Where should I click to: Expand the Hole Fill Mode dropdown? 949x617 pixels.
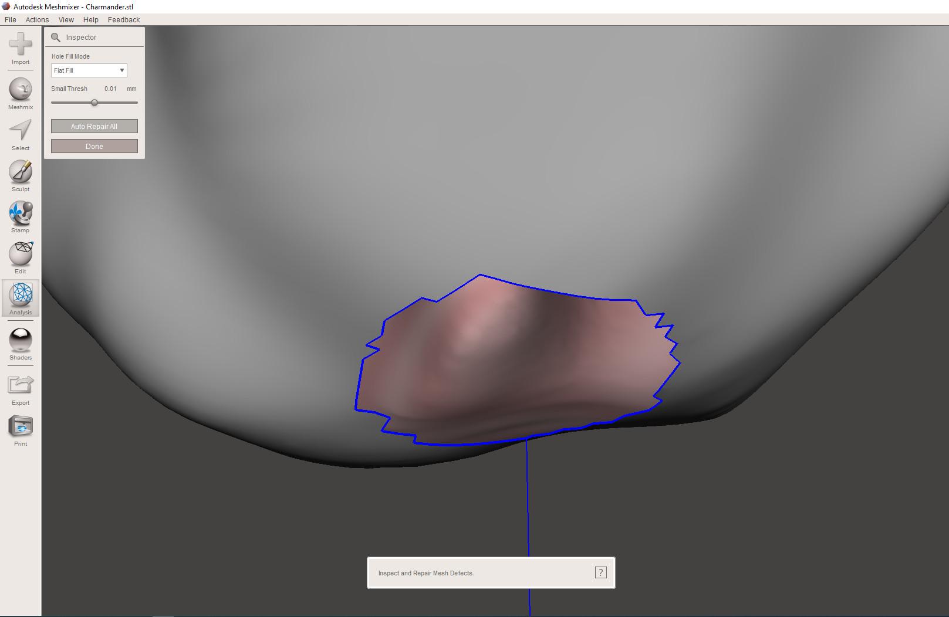[x=89, y=70]
